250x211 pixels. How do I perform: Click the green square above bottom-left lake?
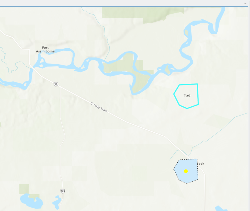(24, 189)
